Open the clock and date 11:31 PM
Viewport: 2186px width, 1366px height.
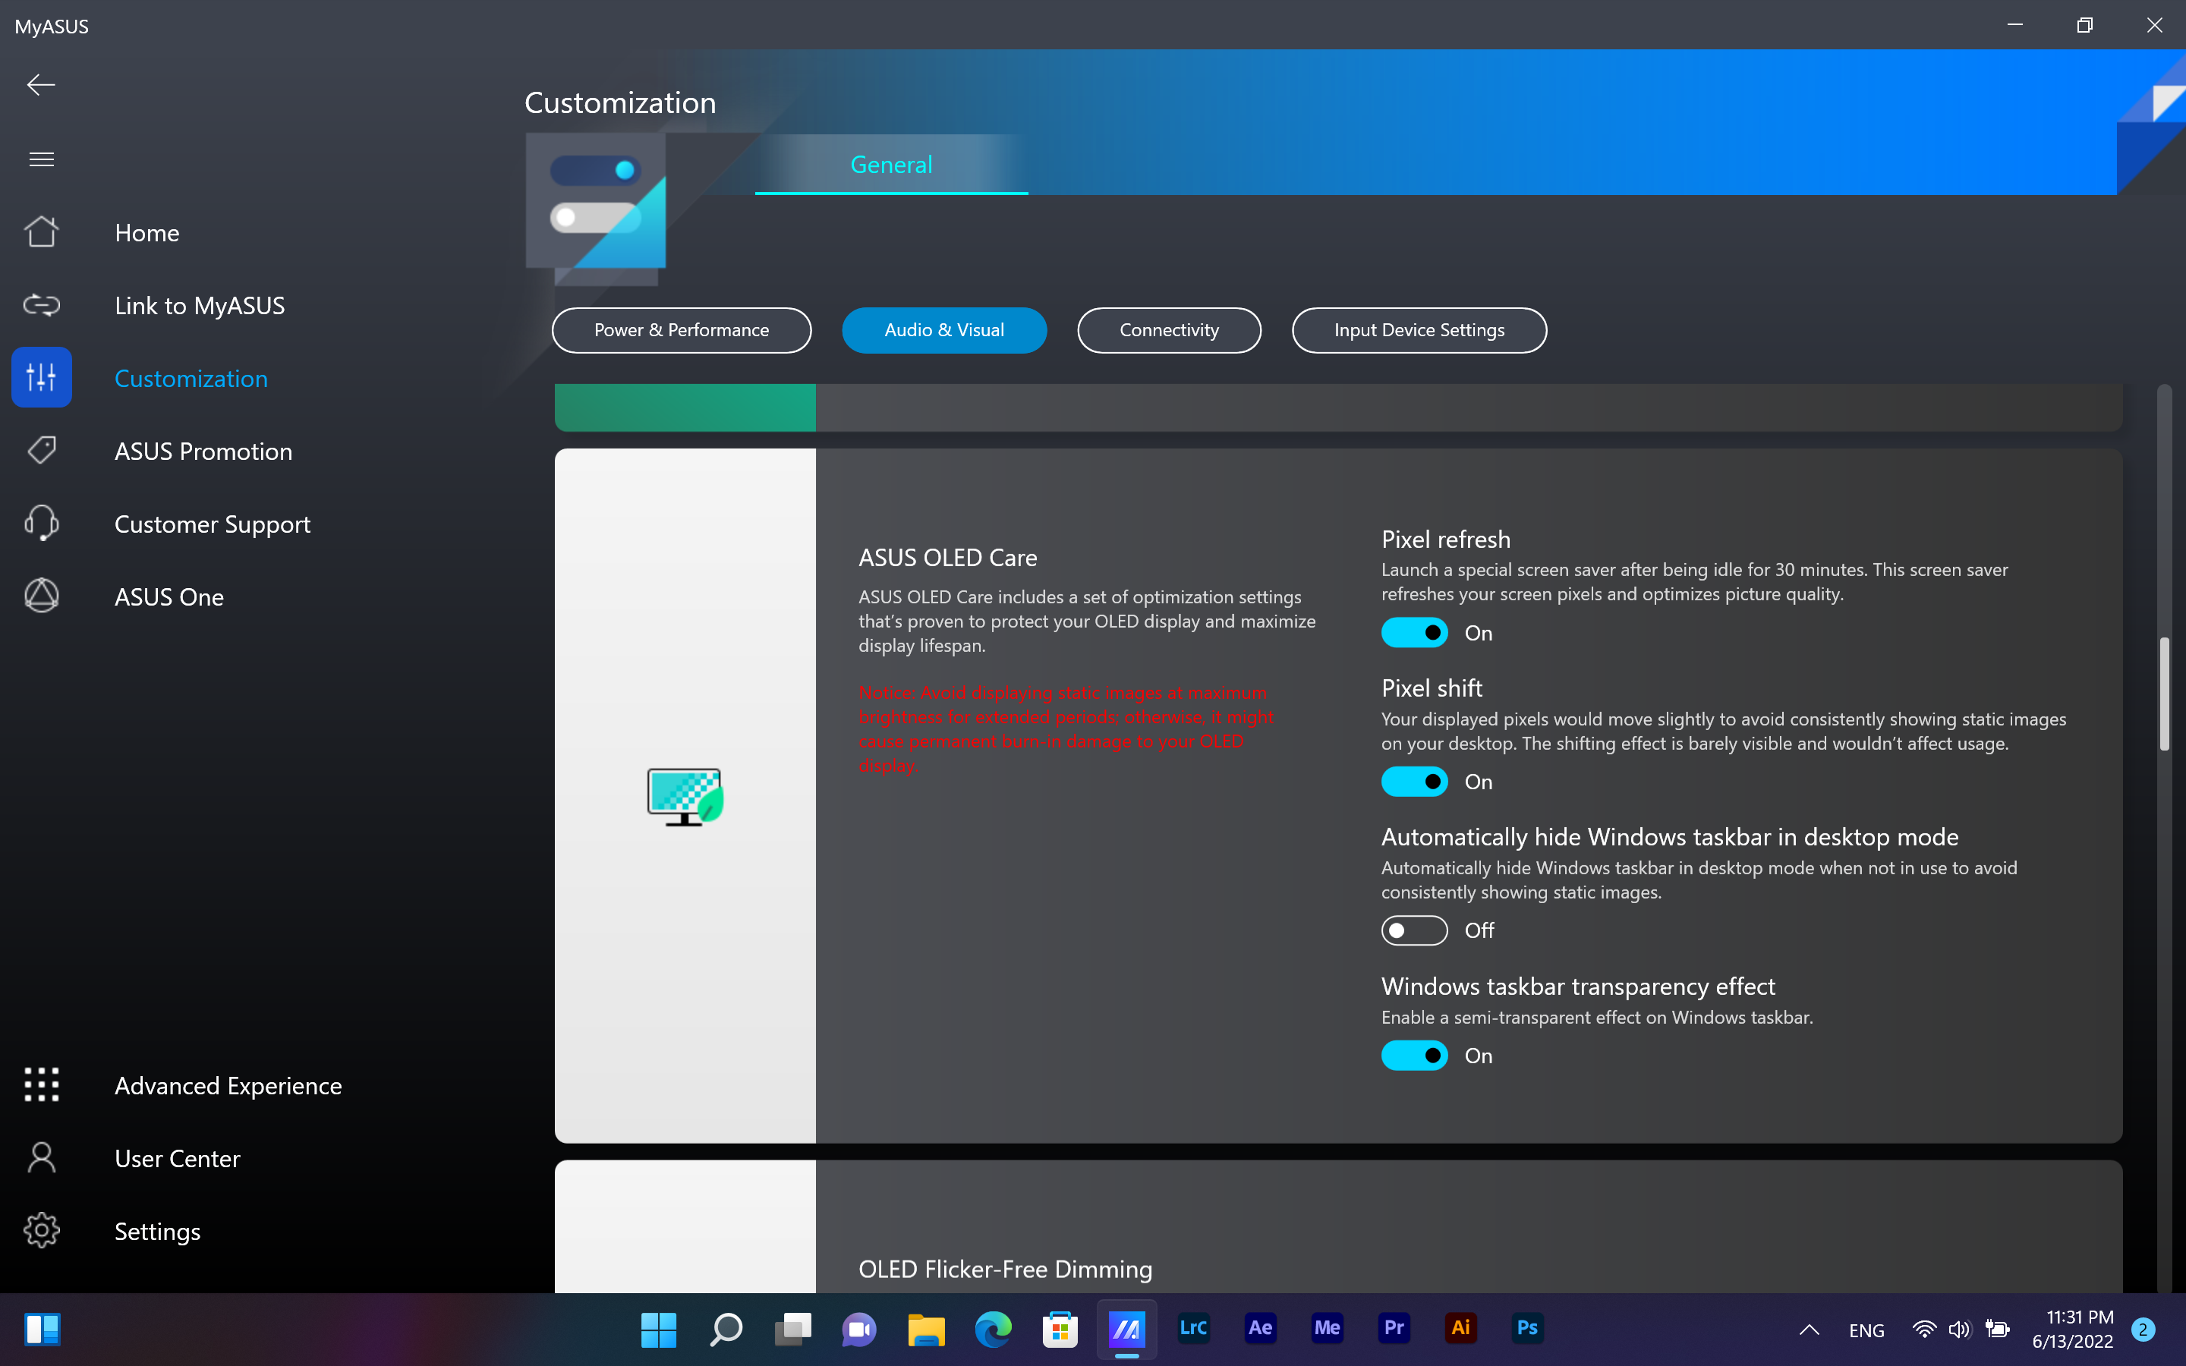(x=2072, y=1329)
